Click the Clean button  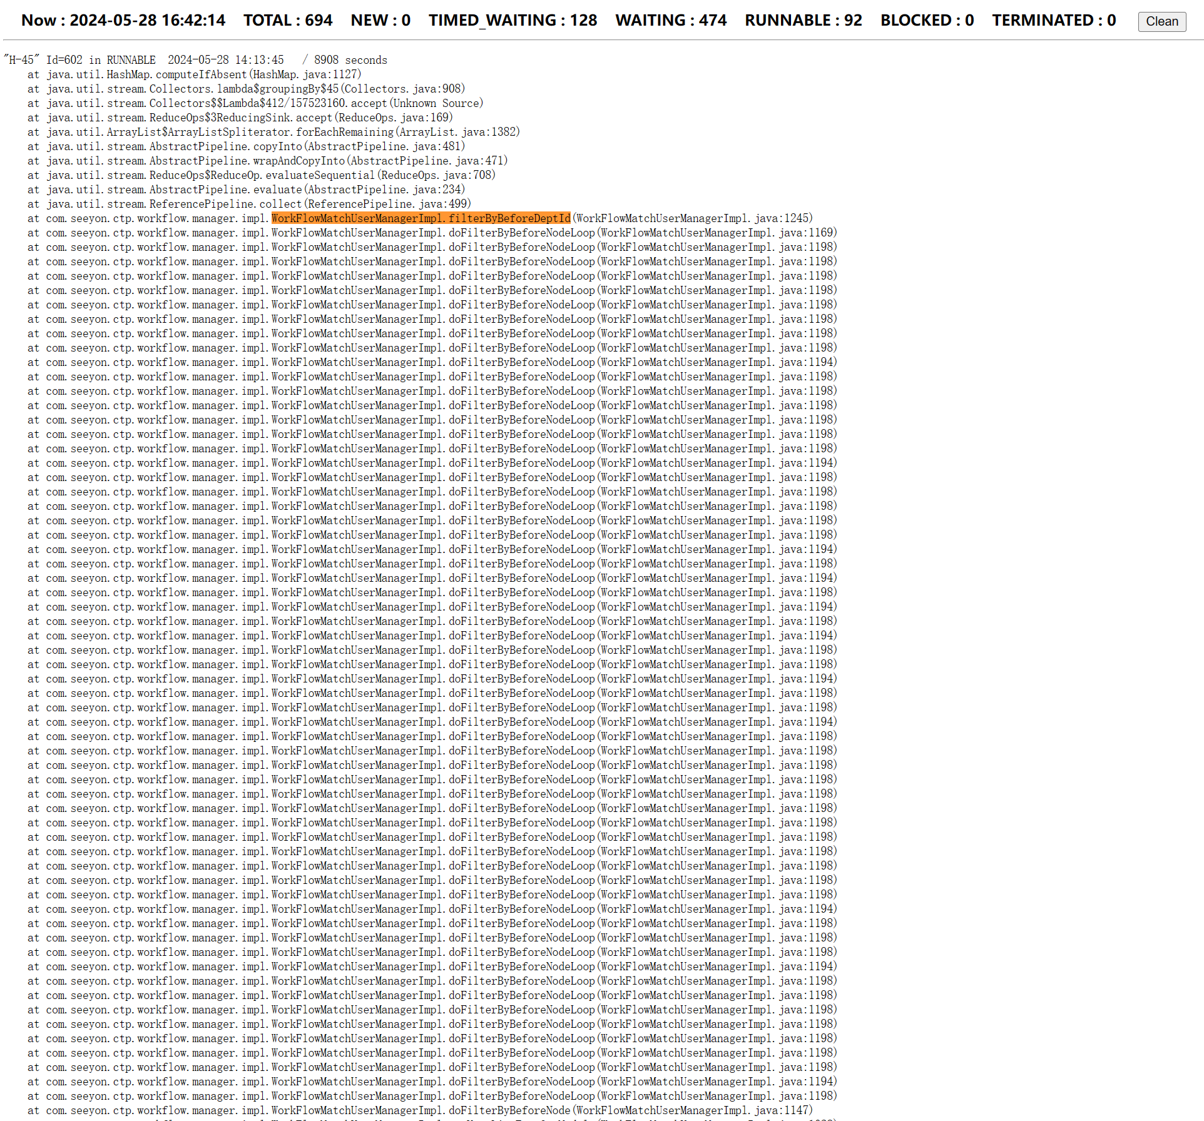coord(1161,21)
